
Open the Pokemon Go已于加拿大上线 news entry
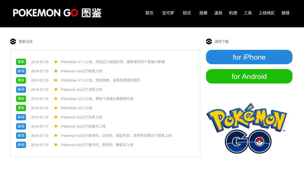pyautogui.click(x=83, y=126)
